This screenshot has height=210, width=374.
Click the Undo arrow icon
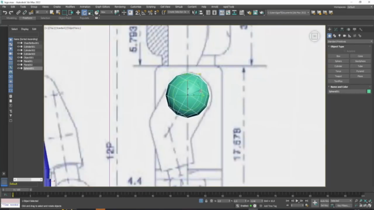(x=5, y=13)
